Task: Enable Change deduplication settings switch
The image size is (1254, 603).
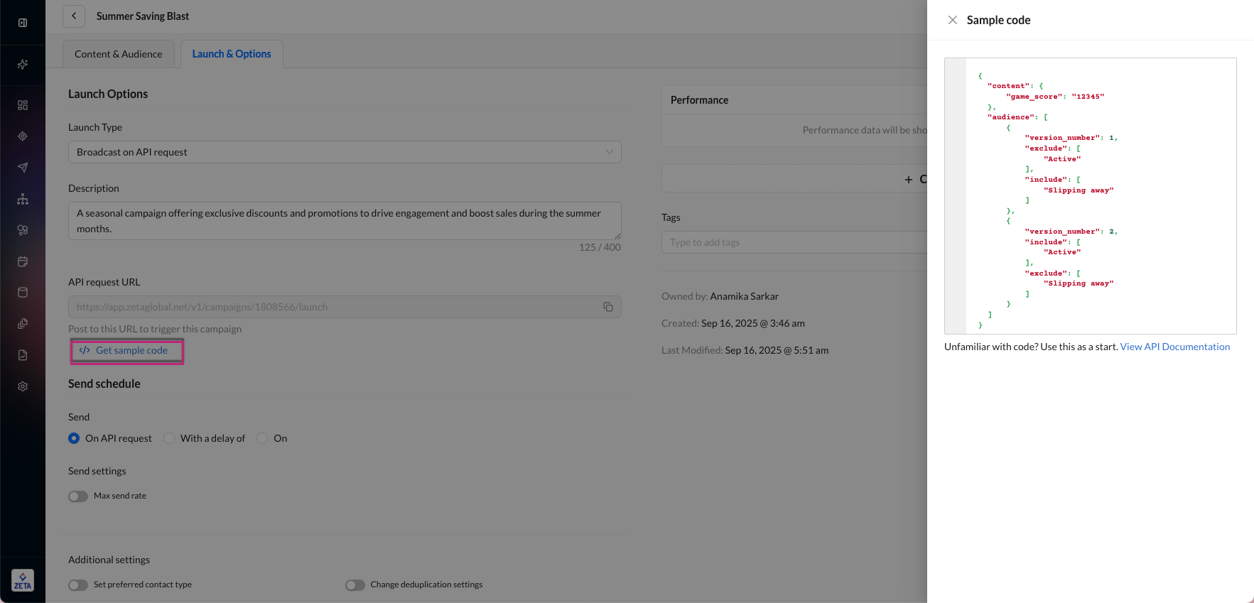Action: [355, 585]
